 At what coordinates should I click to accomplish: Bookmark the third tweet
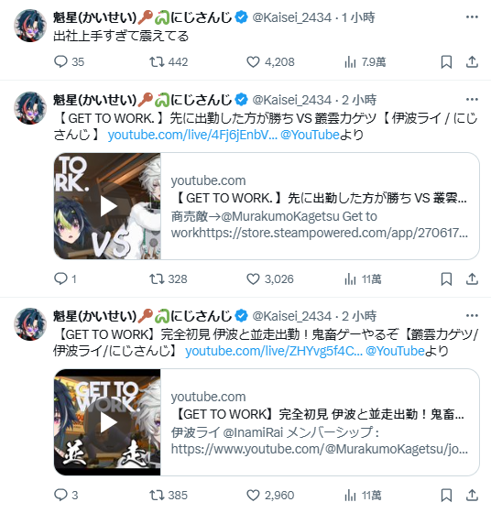(x=446, y=495)
